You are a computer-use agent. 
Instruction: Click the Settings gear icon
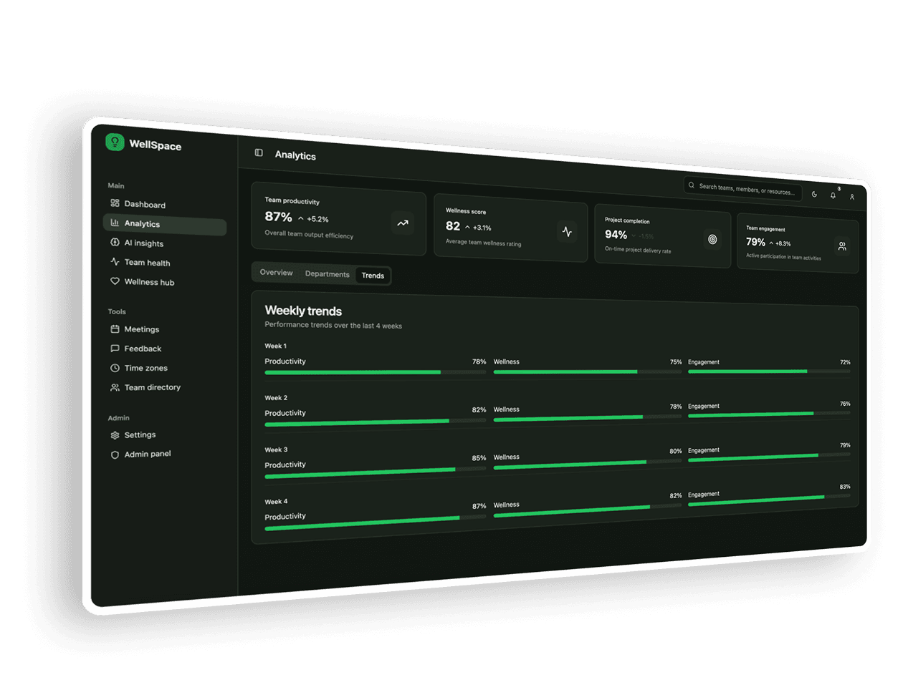tap(115, 435)
